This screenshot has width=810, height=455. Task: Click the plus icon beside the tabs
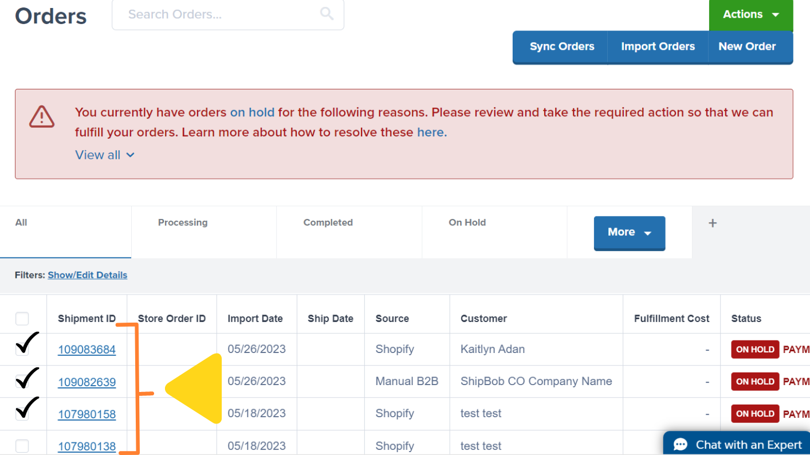click(712, 223)
